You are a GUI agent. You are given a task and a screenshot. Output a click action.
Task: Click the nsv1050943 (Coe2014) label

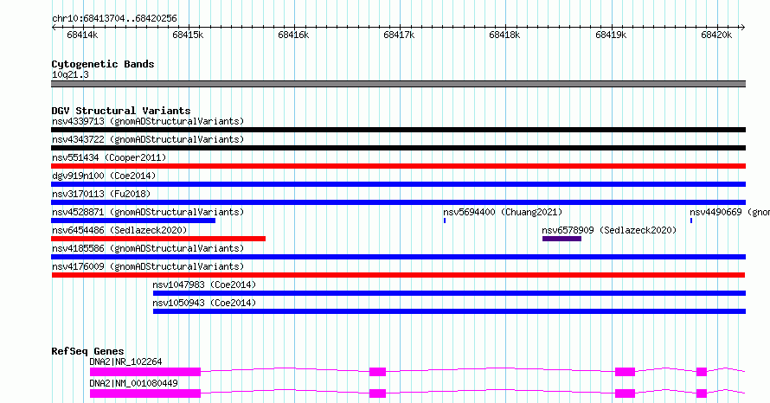(x=204, y=303)
